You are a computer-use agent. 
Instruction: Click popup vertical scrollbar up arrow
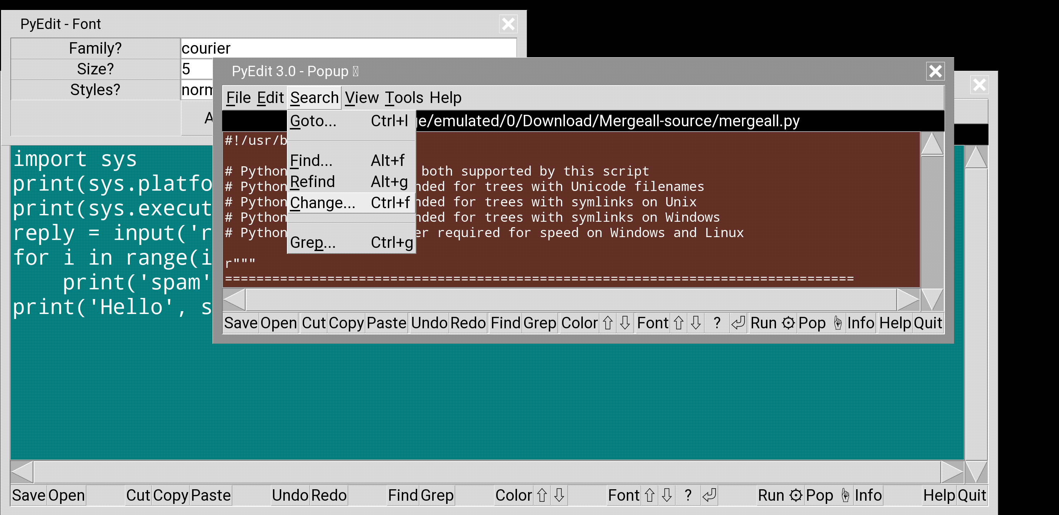click(x=932, y=144)
